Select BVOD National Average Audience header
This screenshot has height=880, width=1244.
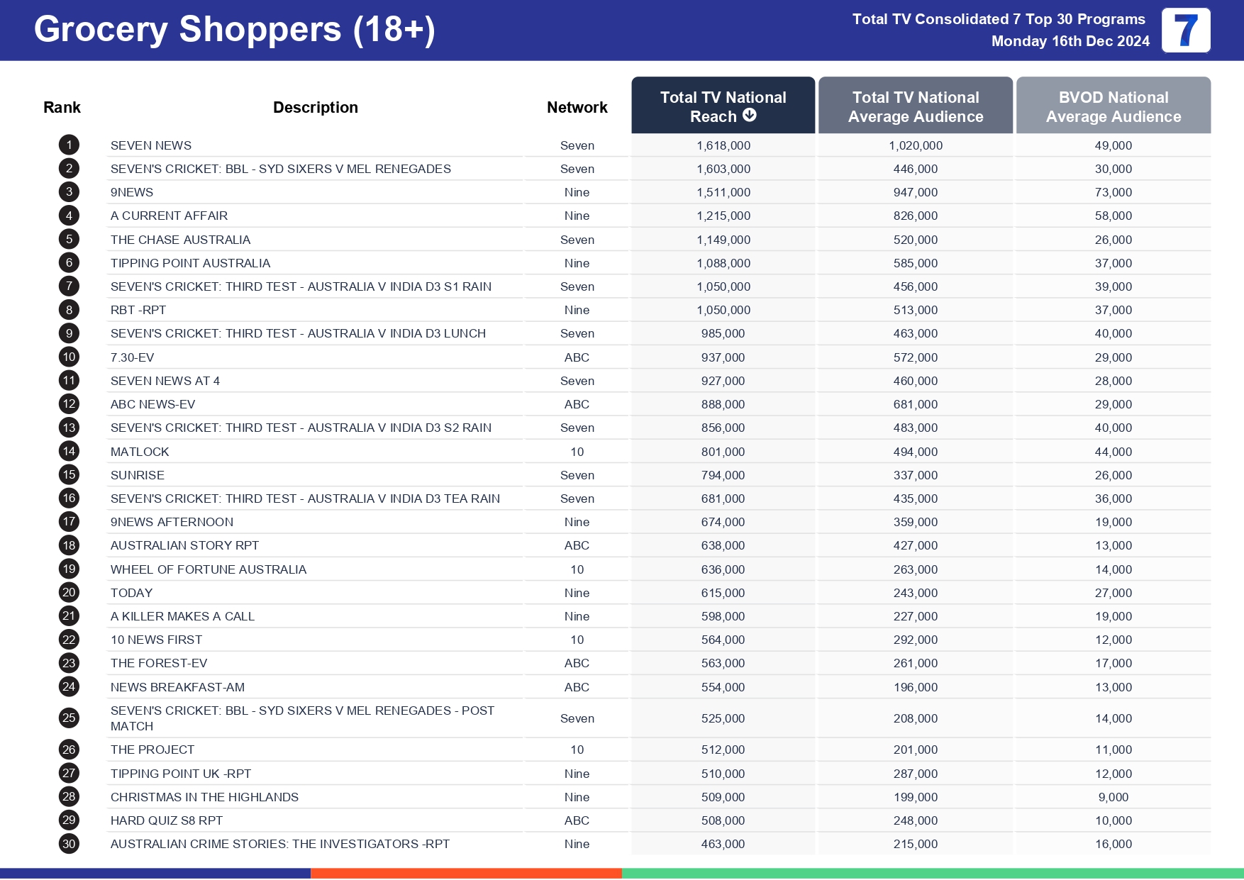(1113, 106)
